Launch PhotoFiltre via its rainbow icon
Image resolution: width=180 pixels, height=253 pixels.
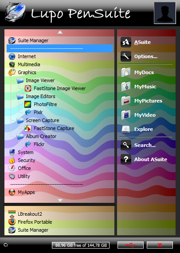click(x=28, y=104)
